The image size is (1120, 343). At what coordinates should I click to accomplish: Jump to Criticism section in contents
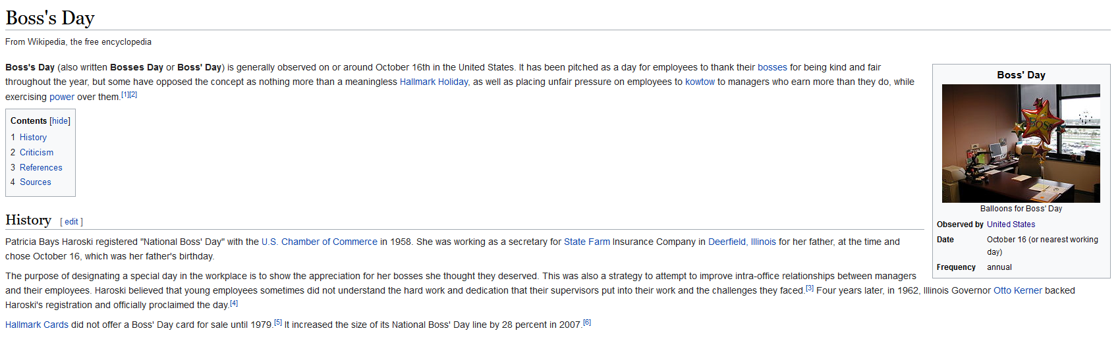point(36,152)
